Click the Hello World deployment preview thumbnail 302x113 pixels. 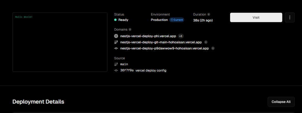[x=60, y=42]
